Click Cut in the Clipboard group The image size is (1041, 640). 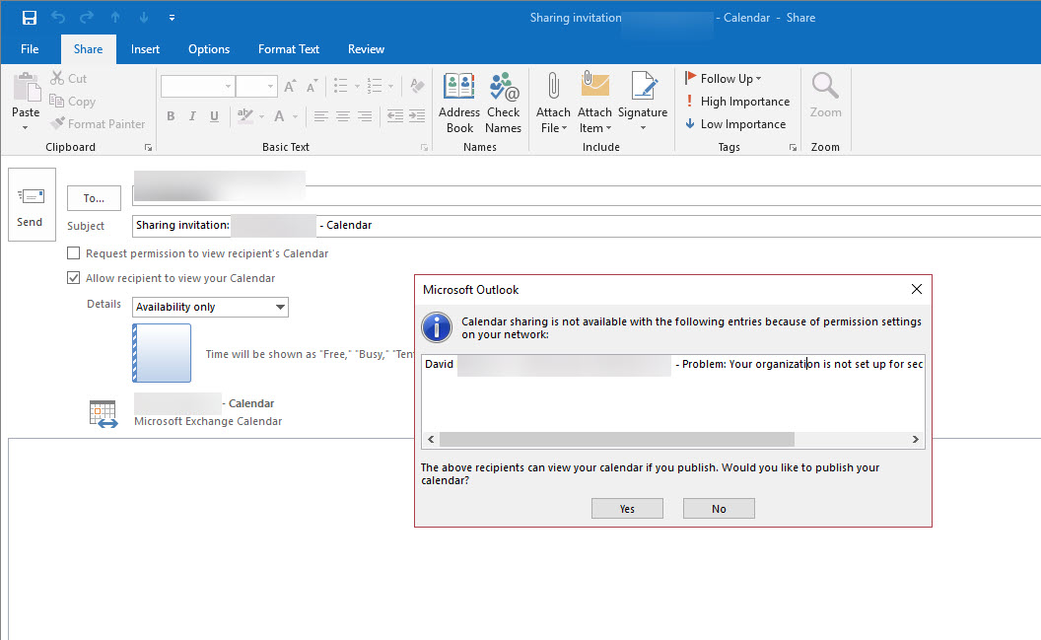point(69,78)
